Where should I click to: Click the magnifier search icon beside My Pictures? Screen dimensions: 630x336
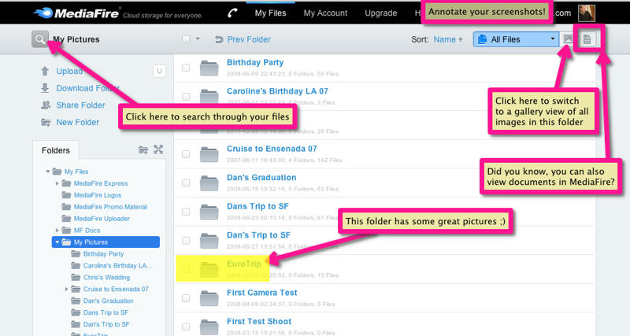click(x=40, y=39)
